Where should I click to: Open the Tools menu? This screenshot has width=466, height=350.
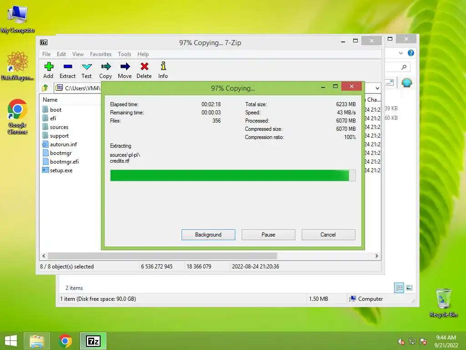tap(124, 54)
